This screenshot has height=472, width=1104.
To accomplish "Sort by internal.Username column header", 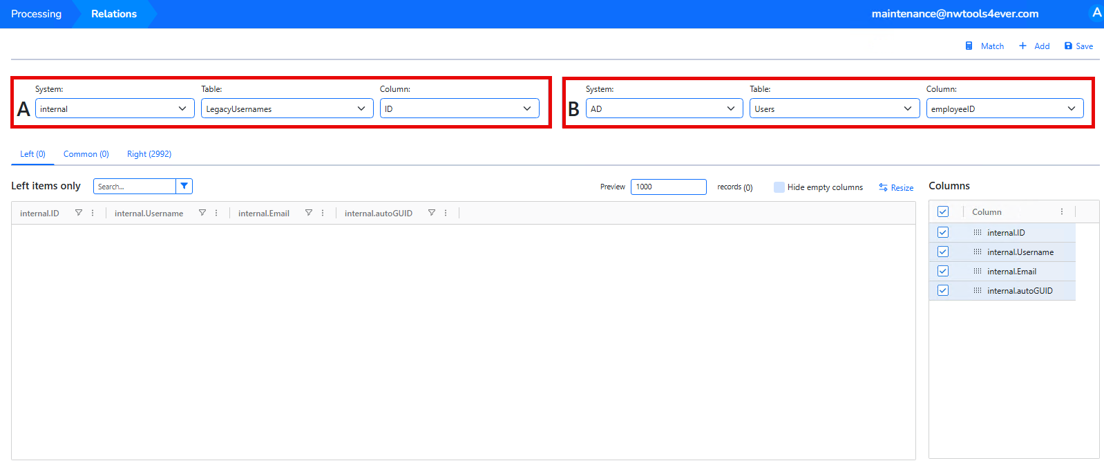I will point(149,214).
